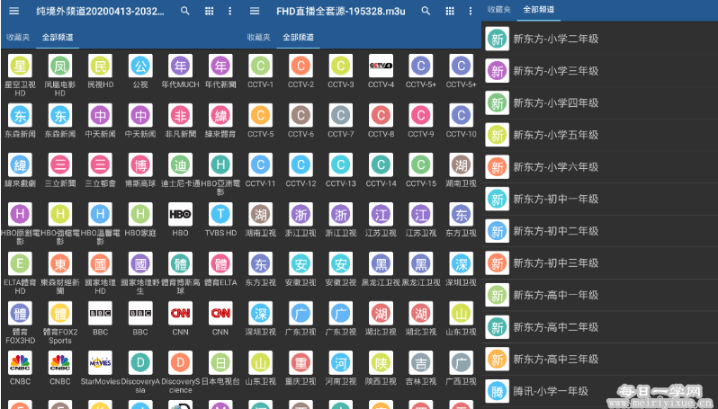
Task: Select the 日本电视台 channel
Action: (220, 368)
